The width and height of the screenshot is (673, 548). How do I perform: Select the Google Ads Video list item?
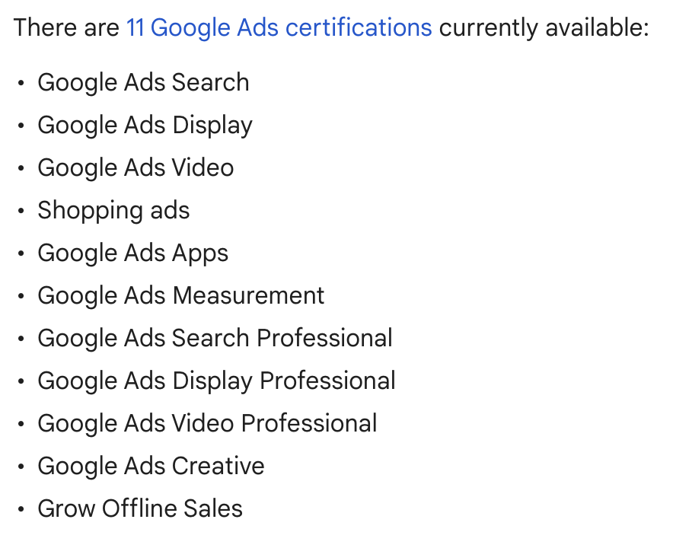136,167
